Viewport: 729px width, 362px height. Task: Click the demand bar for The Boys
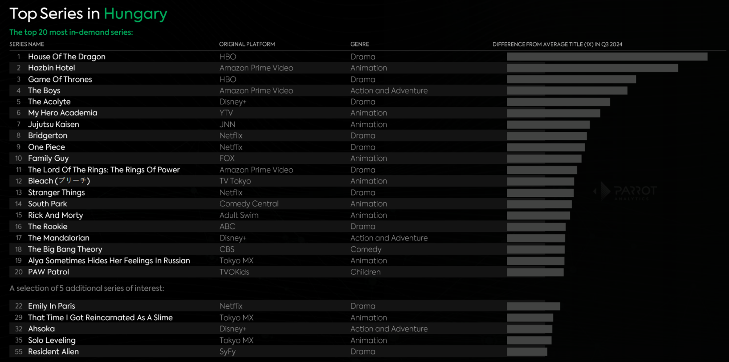click(567, 90)
